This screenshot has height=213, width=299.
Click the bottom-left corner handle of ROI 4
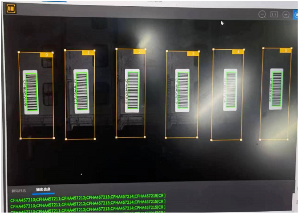(211, 140)
